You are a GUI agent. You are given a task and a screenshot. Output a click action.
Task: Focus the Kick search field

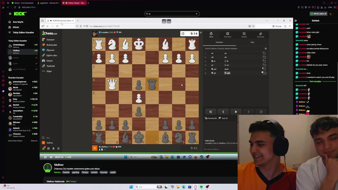pyautogui.click(x=172, y=14)
